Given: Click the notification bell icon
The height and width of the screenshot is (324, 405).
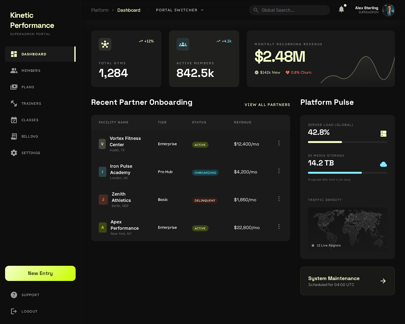Looking at the screenshot, I should [341, 9].
